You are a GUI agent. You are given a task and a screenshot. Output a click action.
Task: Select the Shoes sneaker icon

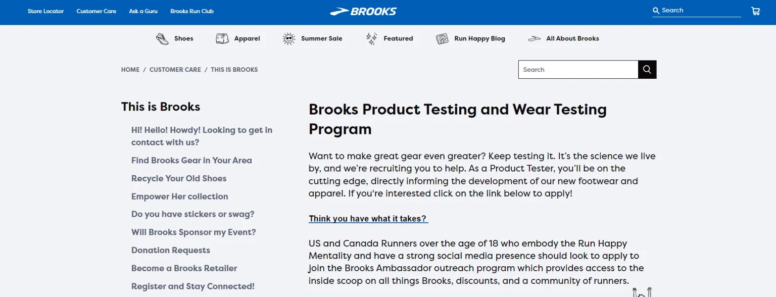(x=161, y=38)
